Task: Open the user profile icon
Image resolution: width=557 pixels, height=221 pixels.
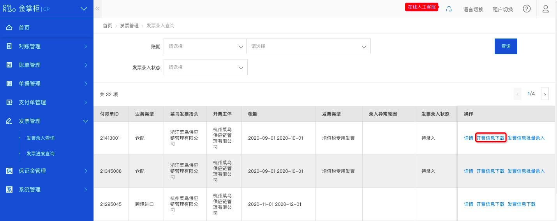Action: pos(546,9)
